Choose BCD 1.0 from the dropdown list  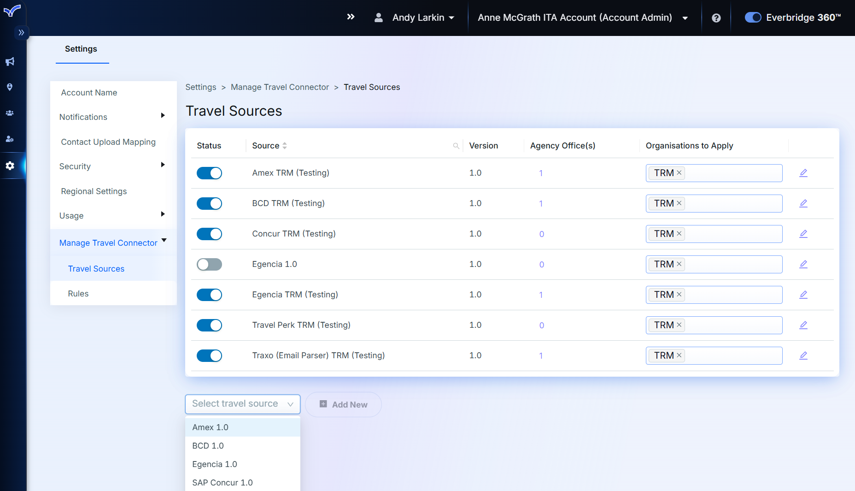(208, 446)
